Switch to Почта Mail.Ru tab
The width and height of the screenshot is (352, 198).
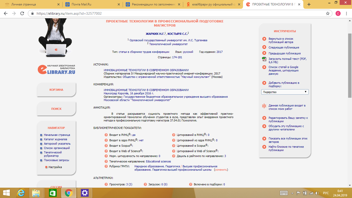[x=92, y=4]
